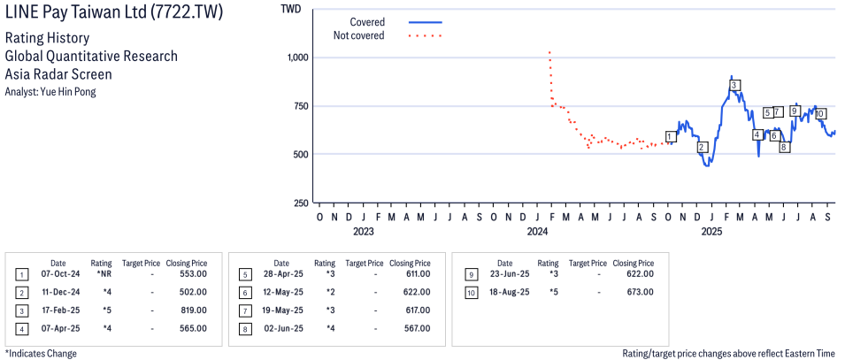Click the 553.00 closing price
The image size is (845, 360).
pyautogui.click(x=194, y=274)
